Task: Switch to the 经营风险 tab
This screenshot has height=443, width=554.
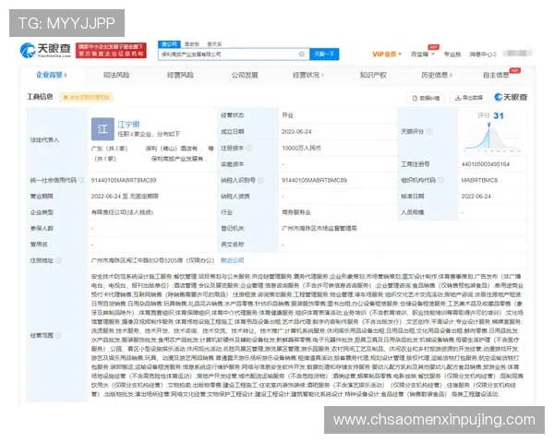Action: coord(180,75)
